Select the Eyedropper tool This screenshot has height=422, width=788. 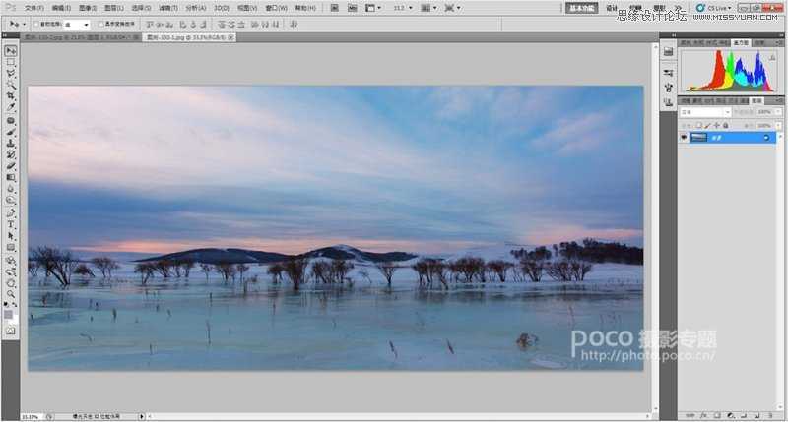pos(11,107)
